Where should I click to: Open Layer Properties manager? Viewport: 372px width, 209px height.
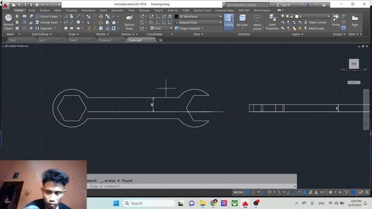coord(272,22)
